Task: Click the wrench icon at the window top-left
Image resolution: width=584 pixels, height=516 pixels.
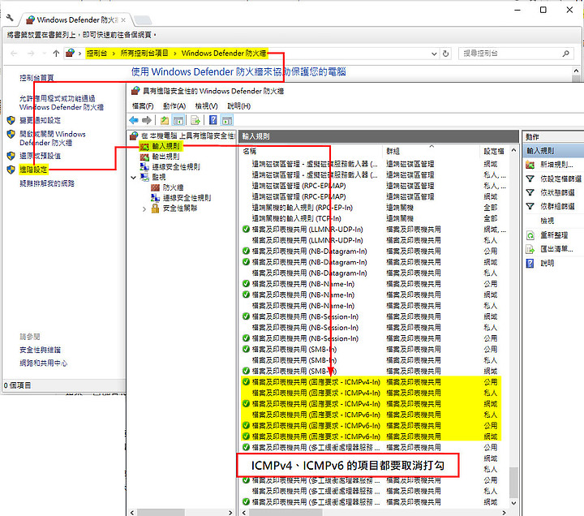Action: [10, 18]
